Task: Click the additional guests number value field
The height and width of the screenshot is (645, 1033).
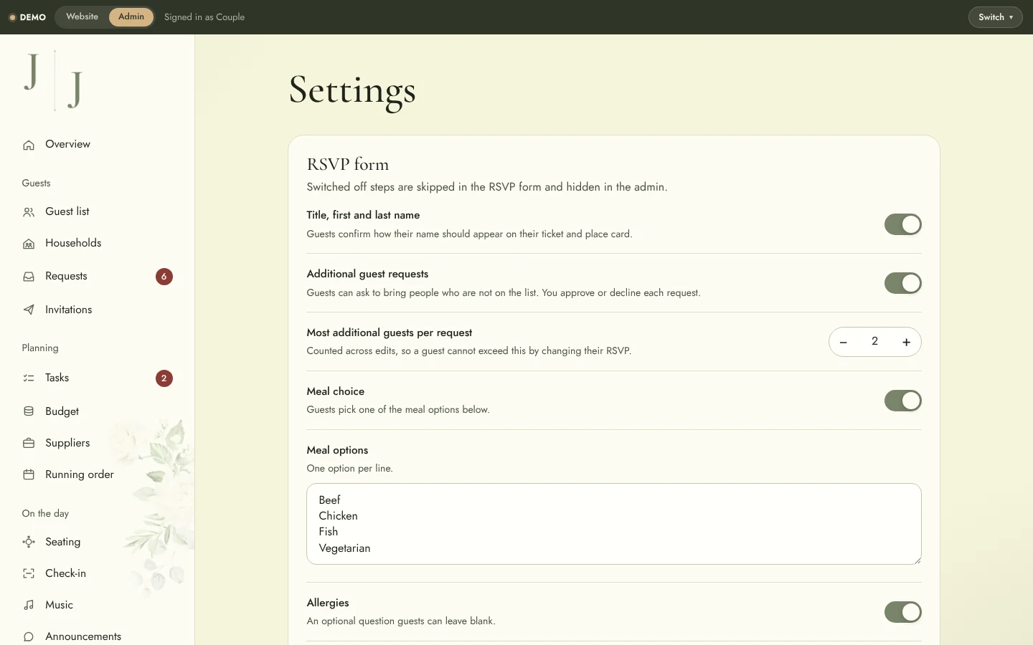Action: tap(874, 342)
